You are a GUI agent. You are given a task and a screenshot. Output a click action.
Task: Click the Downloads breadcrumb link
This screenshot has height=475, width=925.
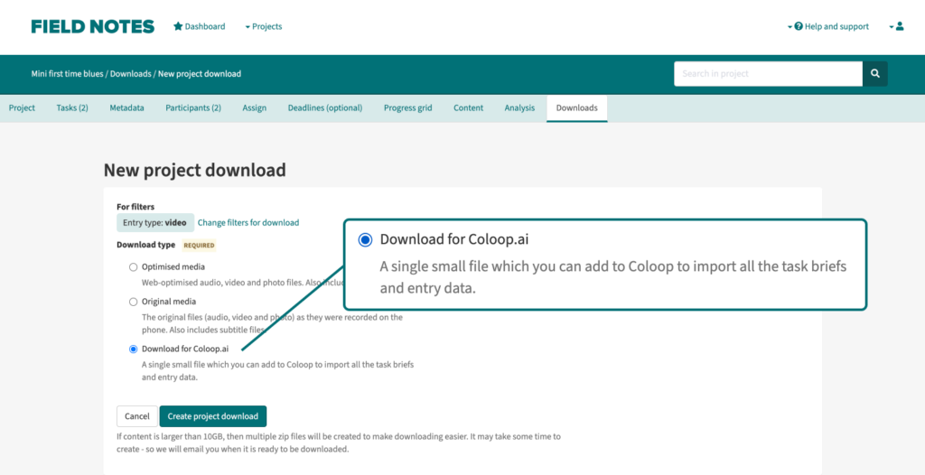[131, 74]
